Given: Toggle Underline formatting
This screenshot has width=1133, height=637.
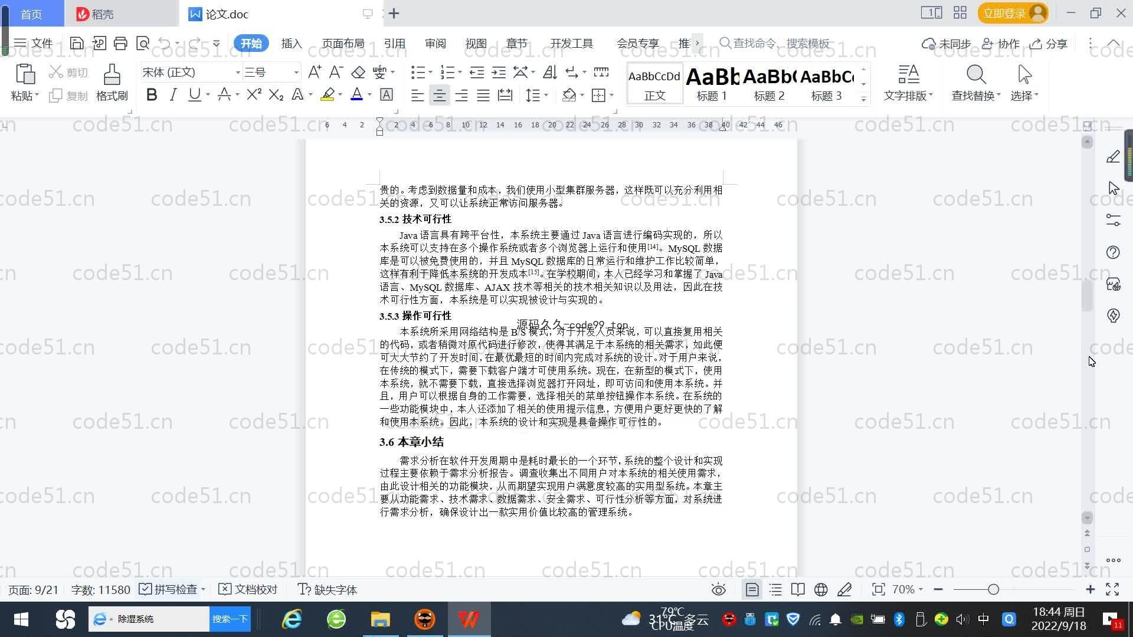Looking at the screenshot, I should [194, 94].
